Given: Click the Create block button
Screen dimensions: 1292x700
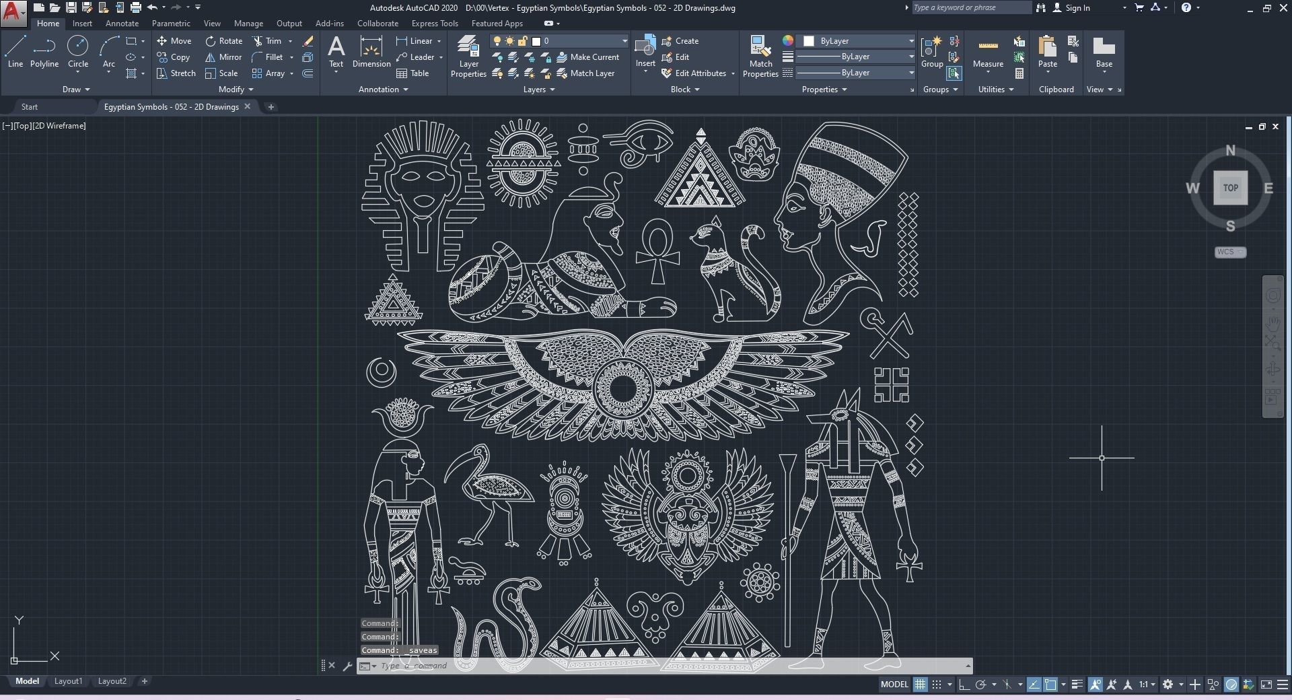Looking at the screenshot, I should [680, 41].
